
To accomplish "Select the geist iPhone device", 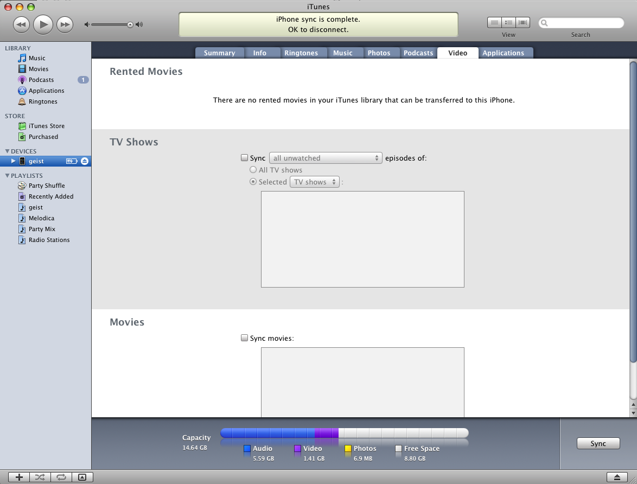I will [36, 161].
